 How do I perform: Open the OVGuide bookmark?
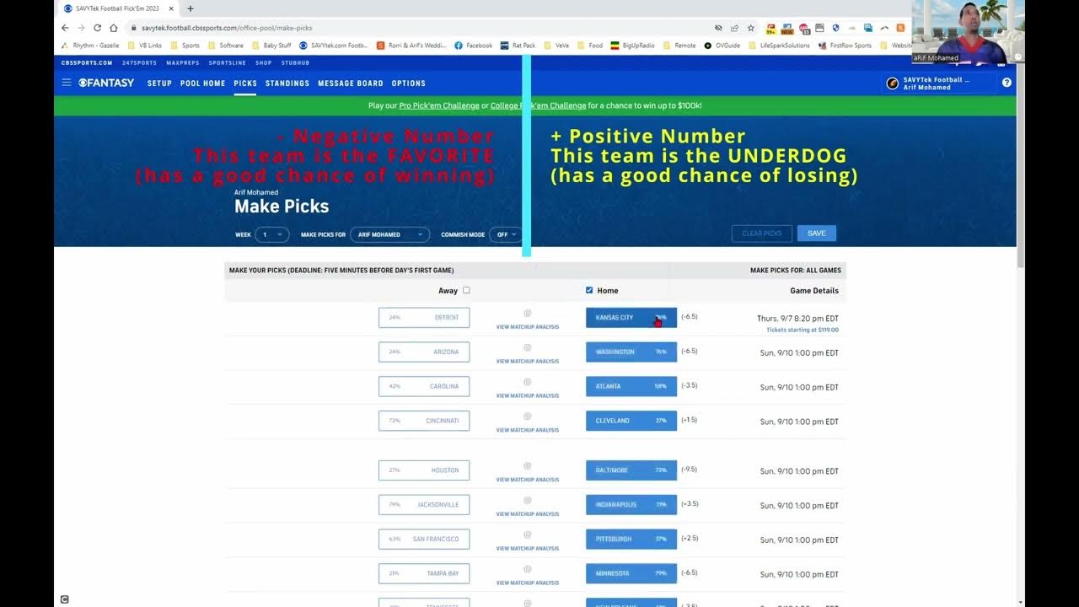pyautogui.click(x=722, y=46)
